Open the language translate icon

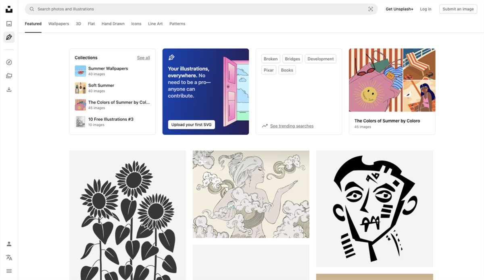9,257
